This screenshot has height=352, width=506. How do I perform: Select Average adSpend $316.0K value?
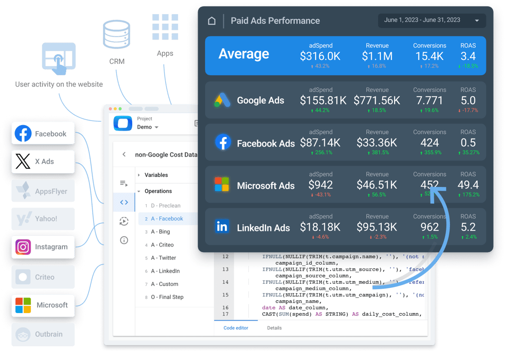point(320,56)
